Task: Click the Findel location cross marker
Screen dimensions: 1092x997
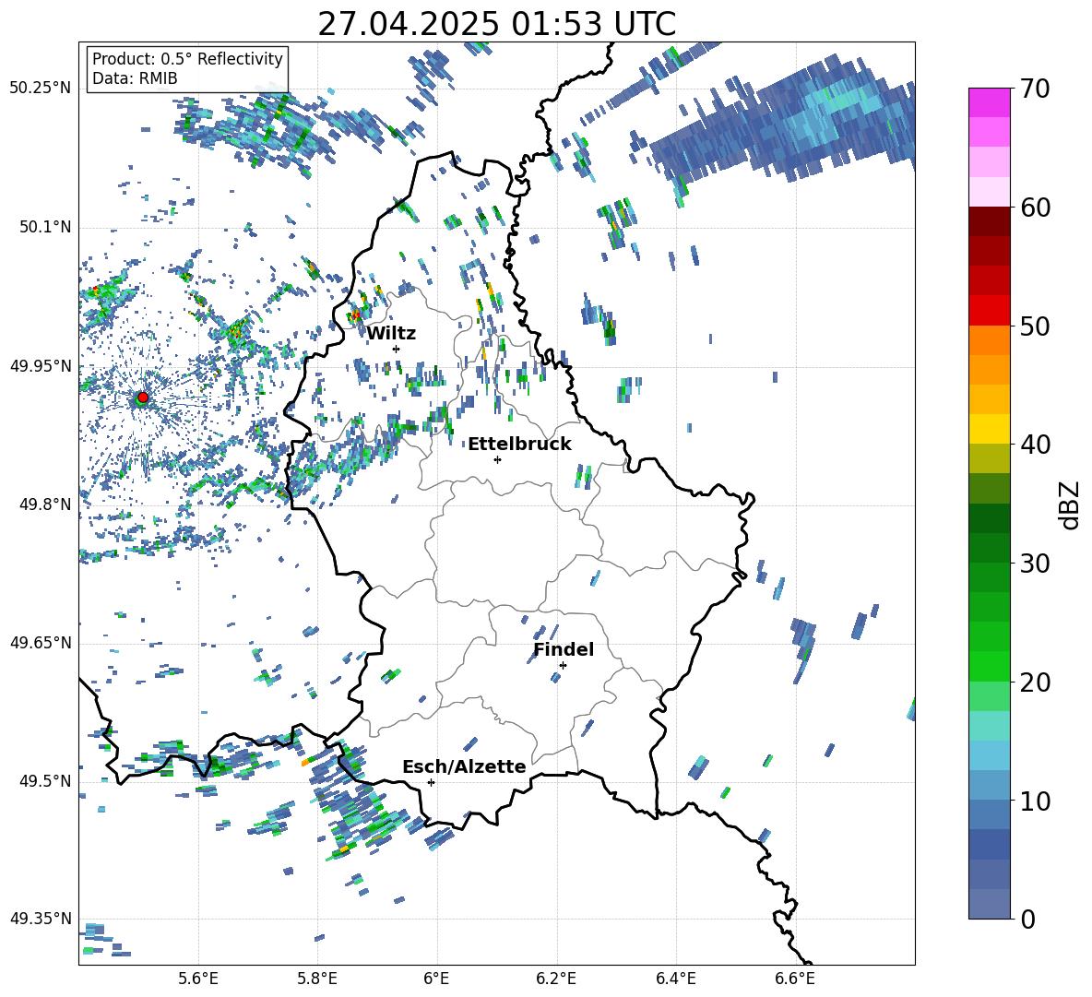Action: tap(563, 666)
